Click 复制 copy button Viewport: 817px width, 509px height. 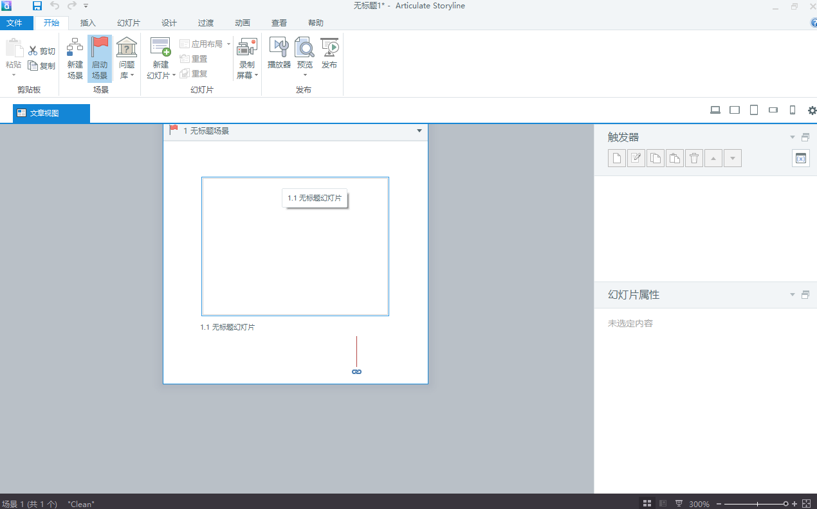click(x=42, y=66)
